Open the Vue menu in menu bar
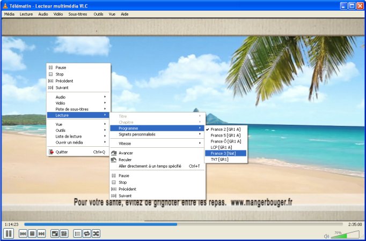 click(112, 14)
